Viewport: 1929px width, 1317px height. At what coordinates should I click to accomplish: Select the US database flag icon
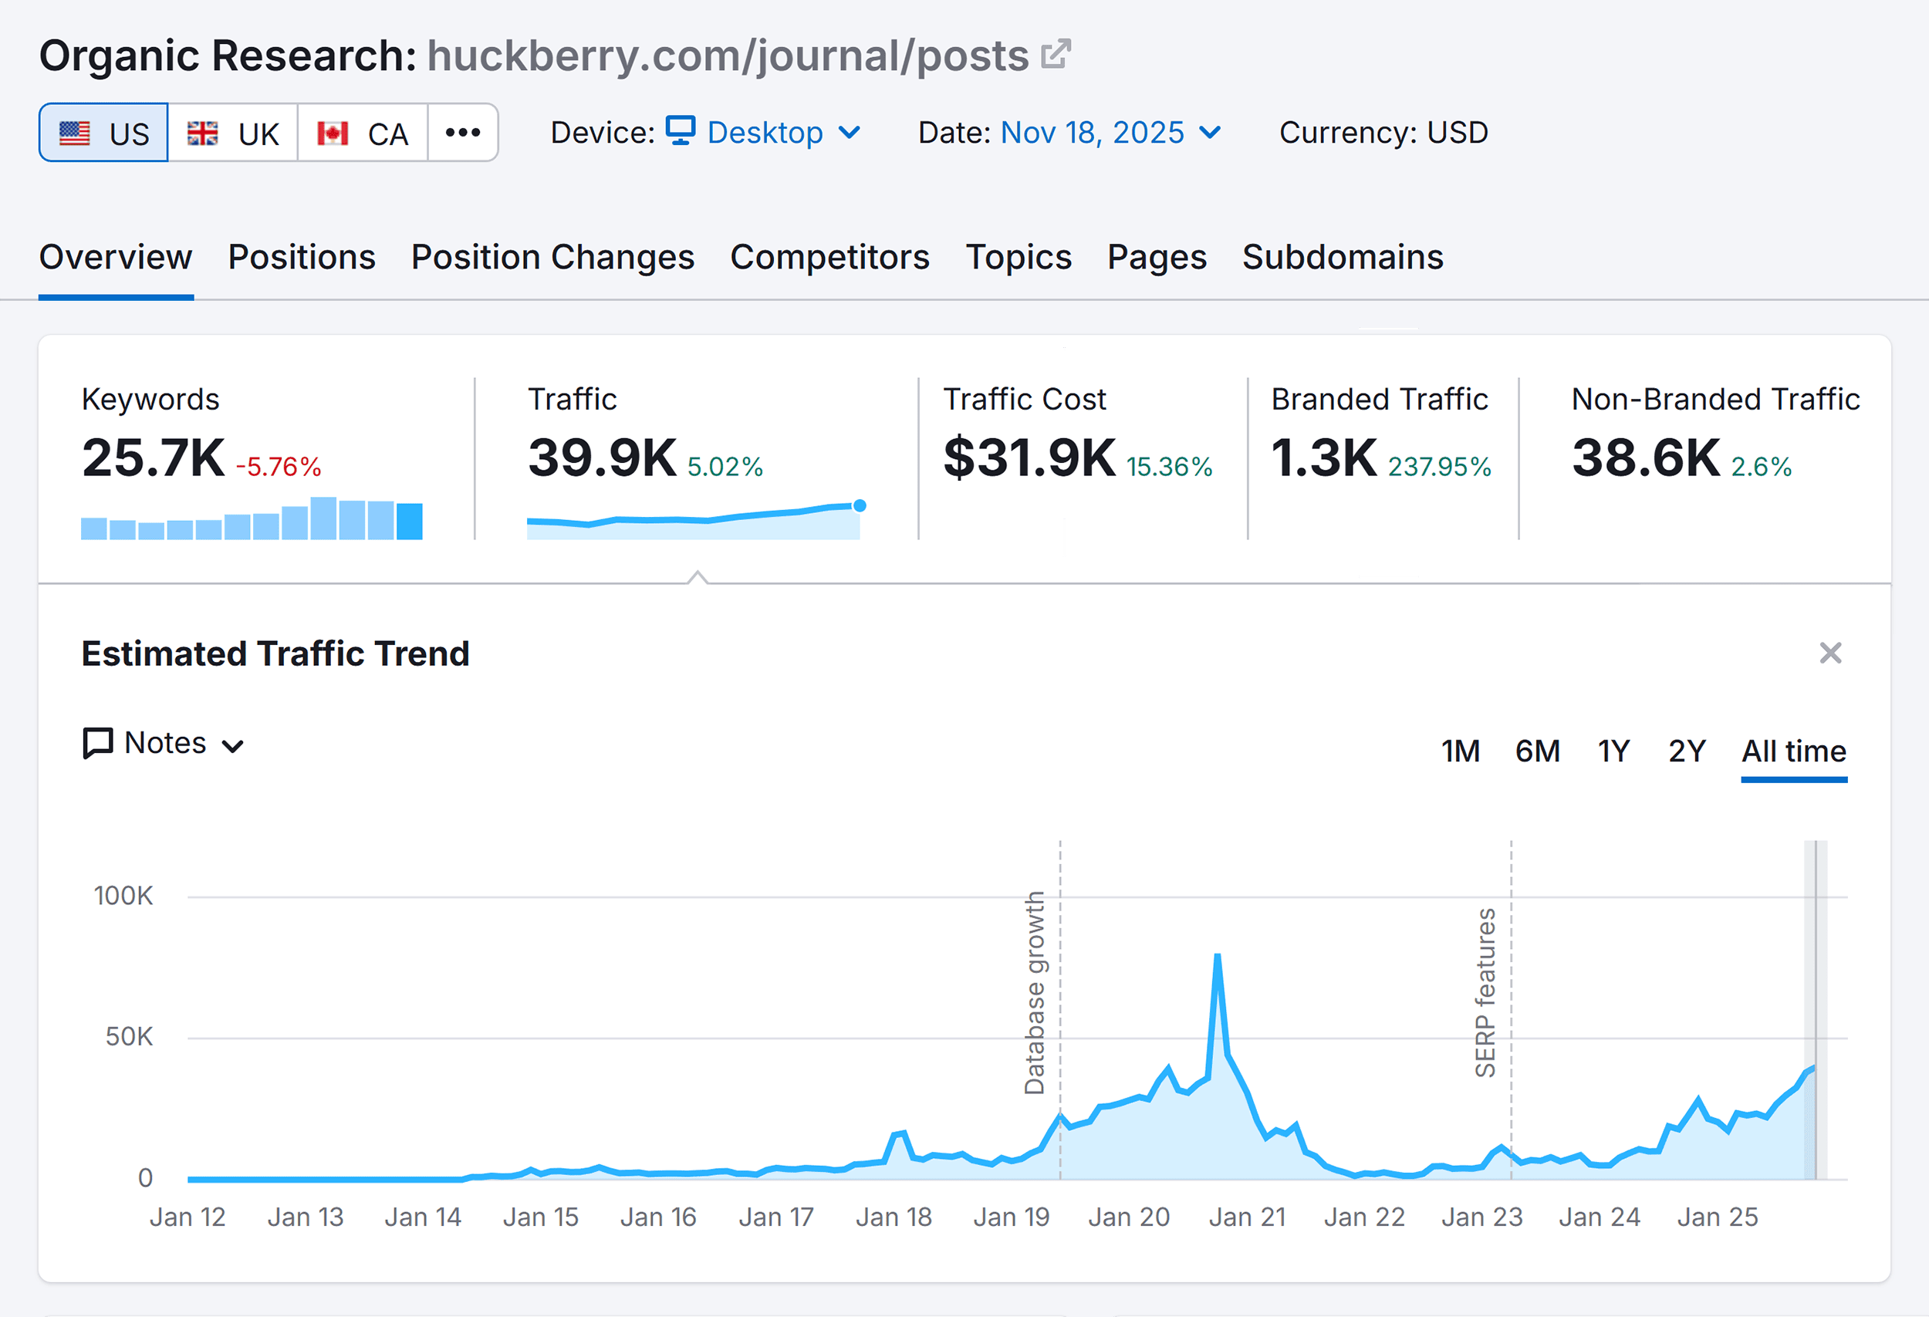click(x=76, y=132)
